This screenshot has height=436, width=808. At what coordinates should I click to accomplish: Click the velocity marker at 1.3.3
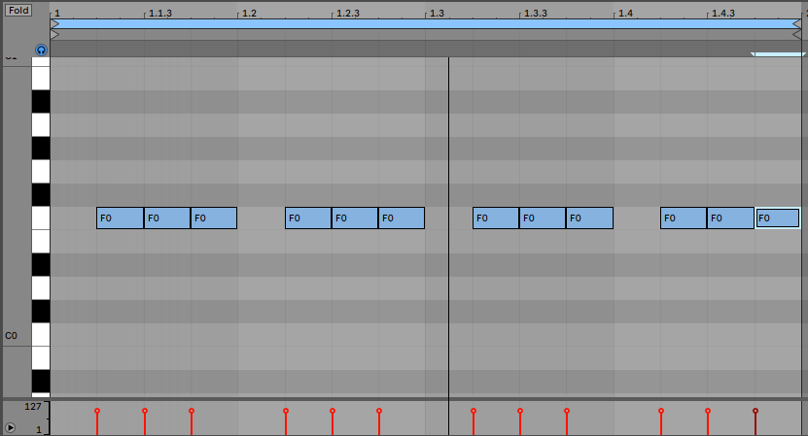click(x=520, y=411)
